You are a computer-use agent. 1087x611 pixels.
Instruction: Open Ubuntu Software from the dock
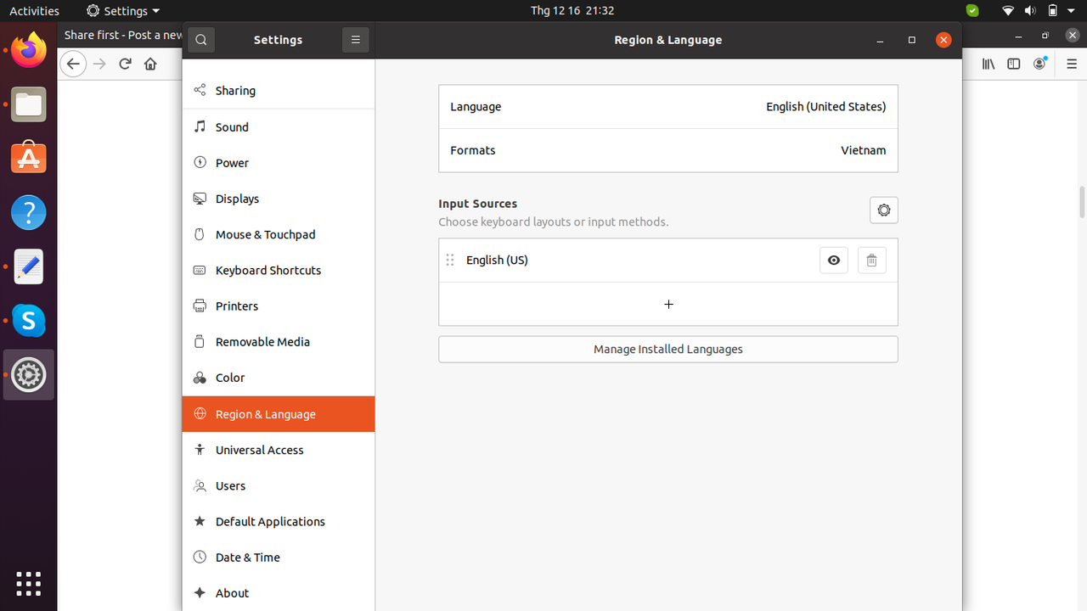pyautogui.click(x=29, y=159)
